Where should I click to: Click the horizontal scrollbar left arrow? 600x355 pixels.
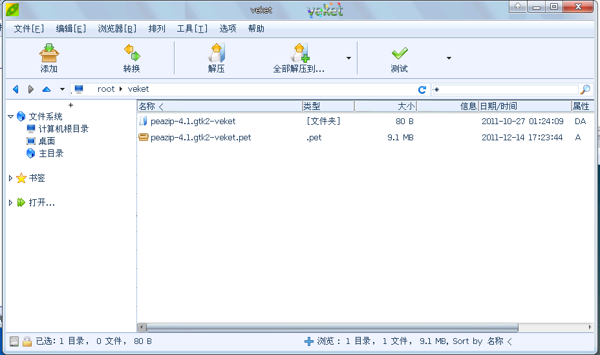(x=142, y=327)
